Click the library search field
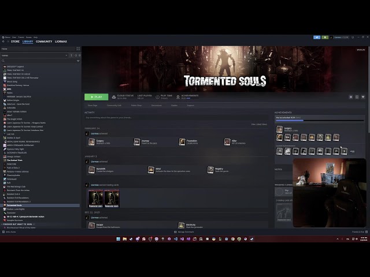Viewport: 370px width, 277px height. 38,61
